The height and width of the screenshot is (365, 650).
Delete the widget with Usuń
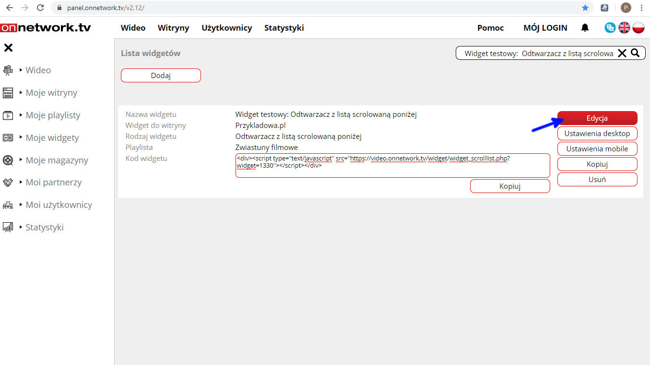597,180
